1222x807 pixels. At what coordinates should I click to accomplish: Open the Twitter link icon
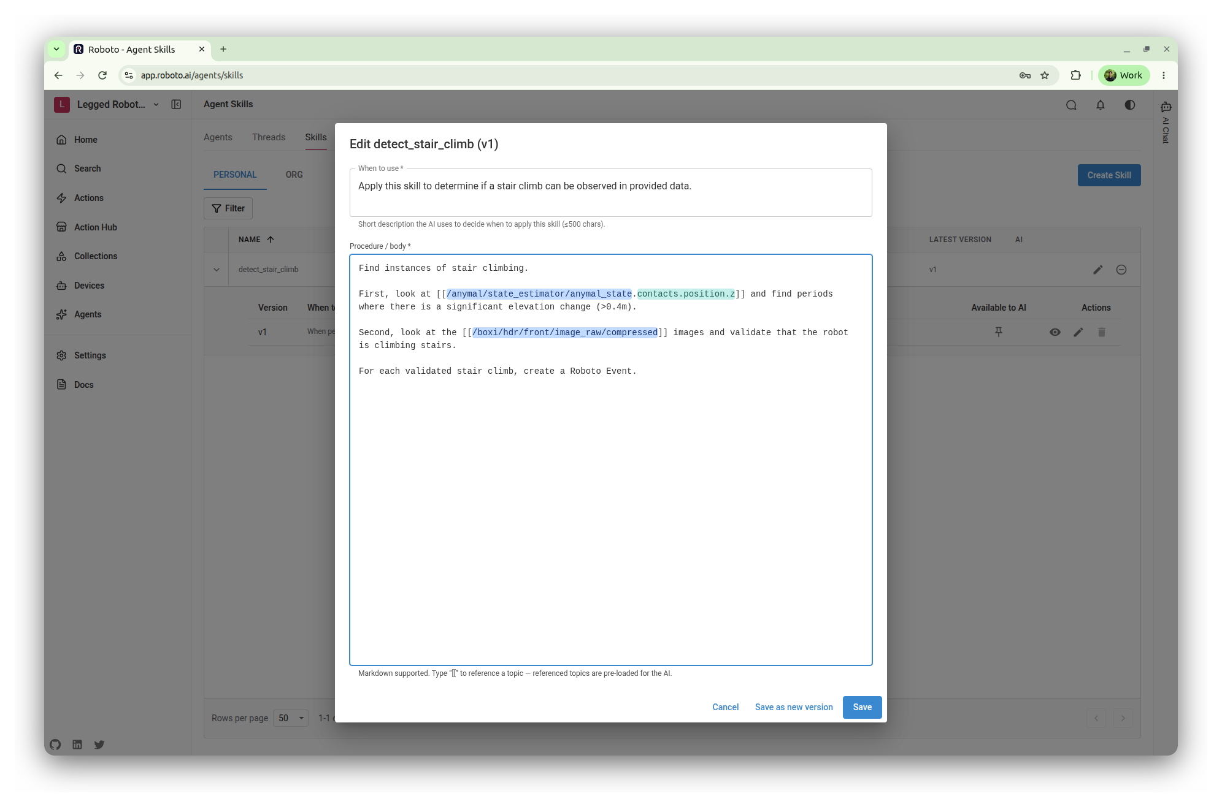[x=99, y=744]
